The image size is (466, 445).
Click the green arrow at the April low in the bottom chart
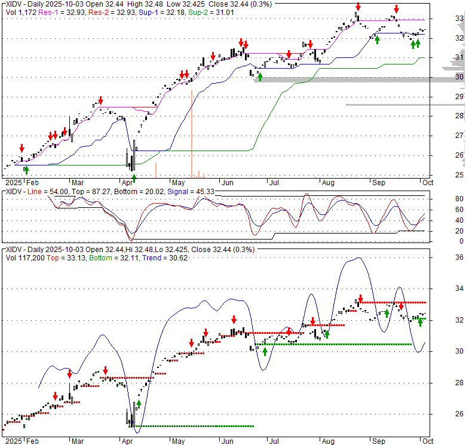tap(139, 404)
